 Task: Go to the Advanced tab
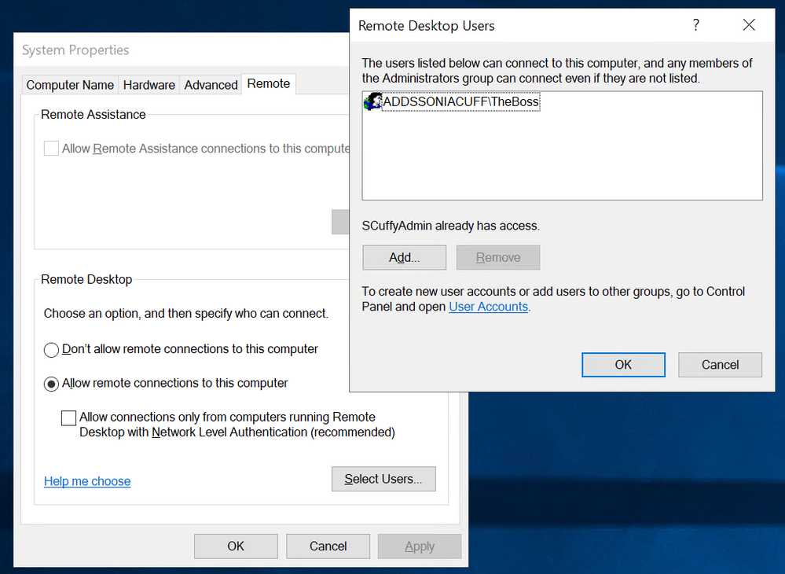(211, 85)
